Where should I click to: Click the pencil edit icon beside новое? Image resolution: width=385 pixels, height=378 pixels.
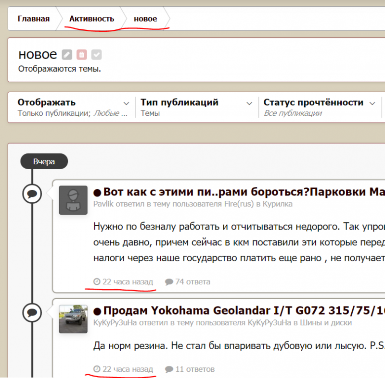pos(66,55)
